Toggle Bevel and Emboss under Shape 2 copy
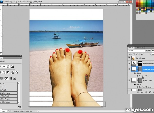154x113 pixels. 137,87
